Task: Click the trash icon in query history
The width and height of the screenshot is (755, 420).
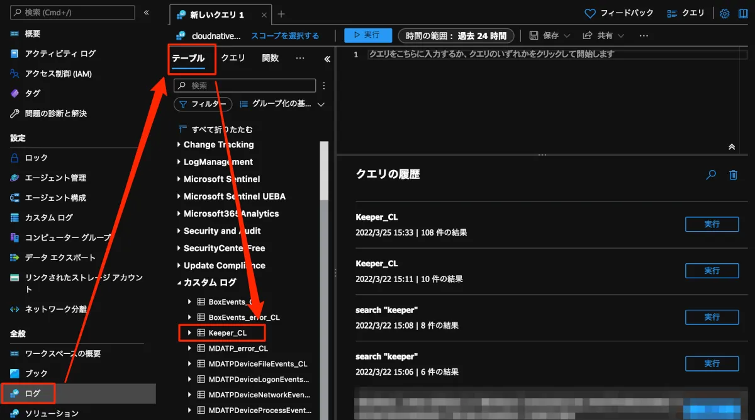Action: click(733, 175)
